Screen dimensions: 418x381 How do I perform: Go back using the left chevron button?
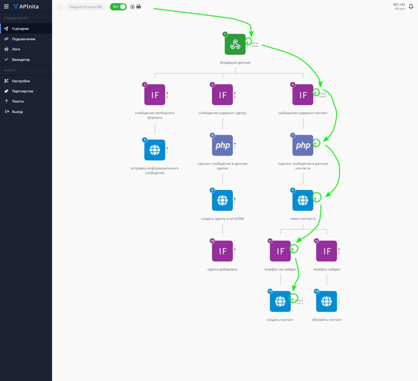coord(60,7)
